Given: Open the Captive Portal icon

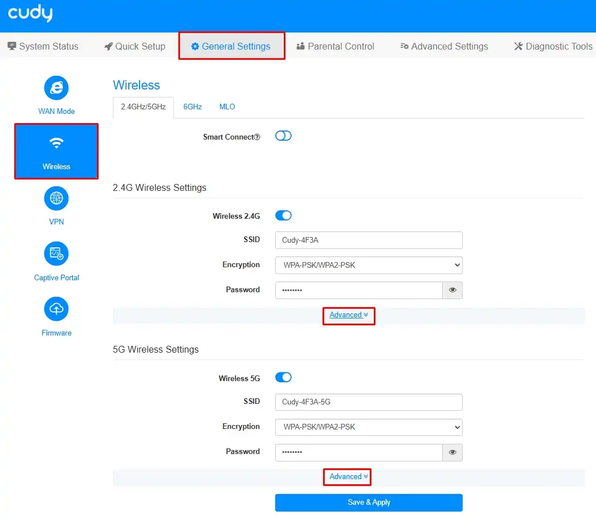Looking at the screenshot, I should [56, 254].
